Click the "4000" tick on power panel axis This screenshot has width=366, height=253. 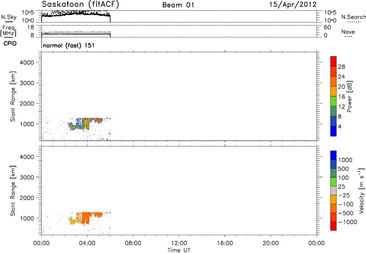(27, 63)
